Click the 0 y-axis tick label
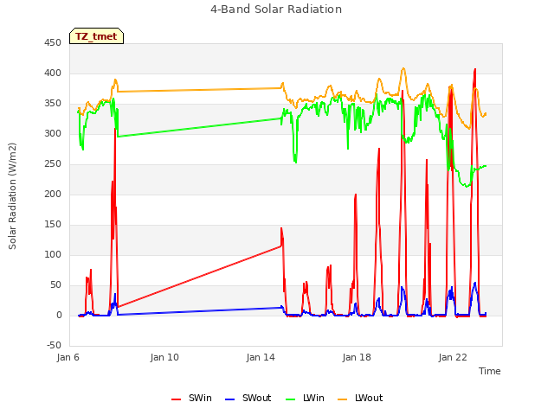This screenshot has height=415, width=554. tap(59, 316)
